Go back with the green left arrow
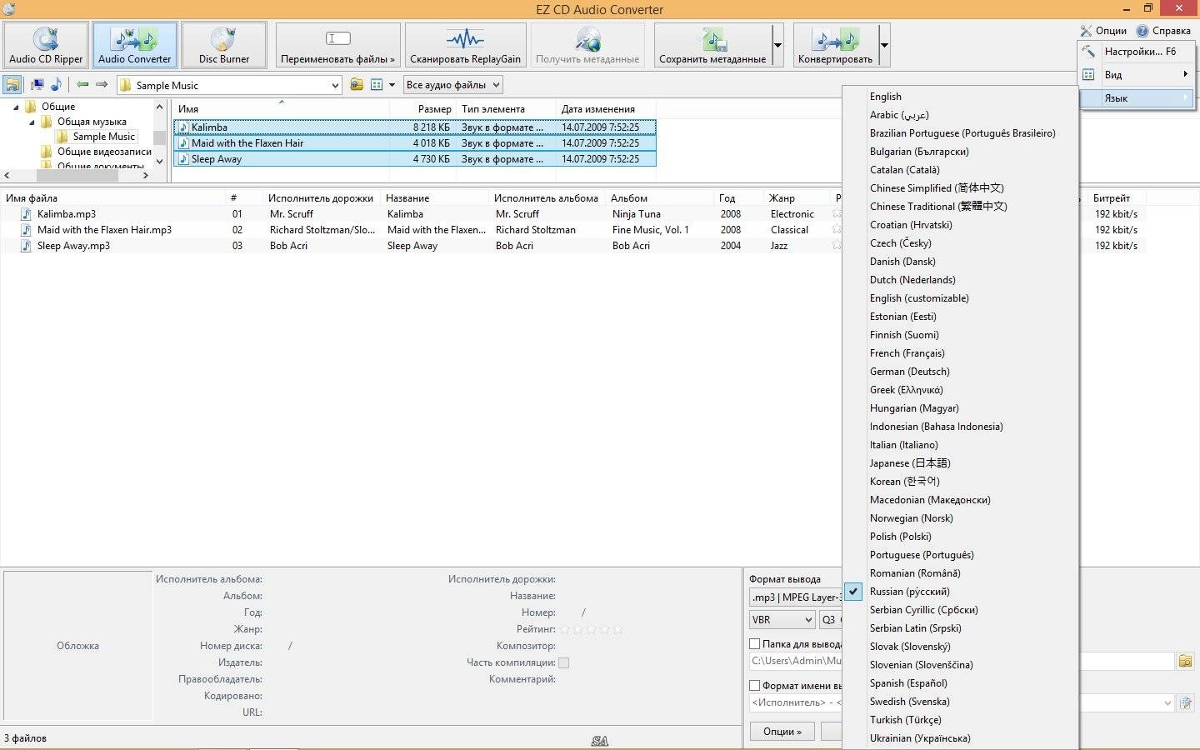This screenshot has width=1200, height=750. point(82,85)
